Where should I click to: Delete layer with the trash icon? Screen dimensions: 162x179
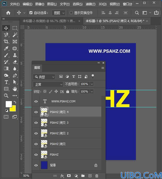(x=97, y=176)
